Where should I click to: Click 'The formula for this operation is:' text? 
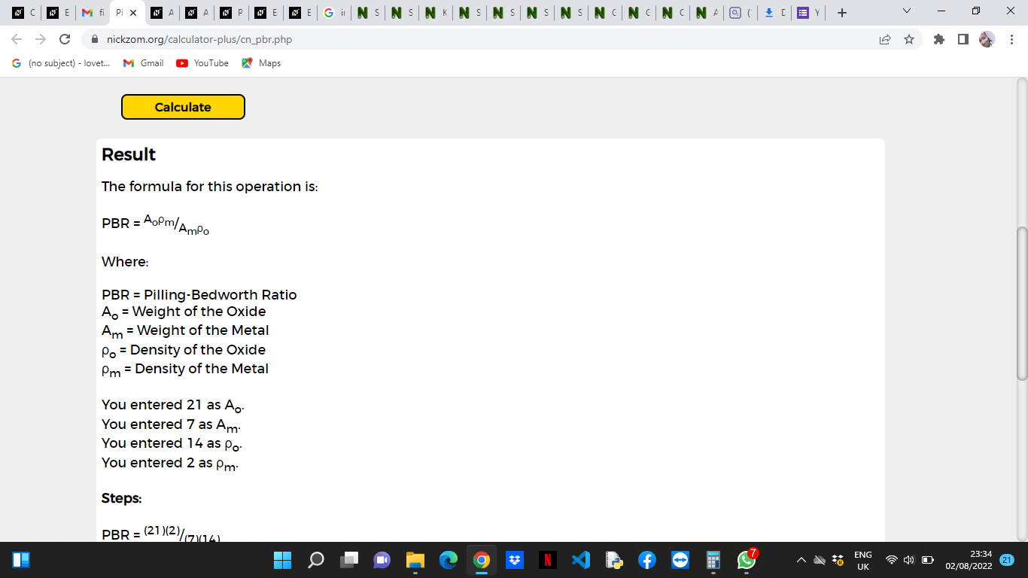pyautogui.click(x=210, y=187)
